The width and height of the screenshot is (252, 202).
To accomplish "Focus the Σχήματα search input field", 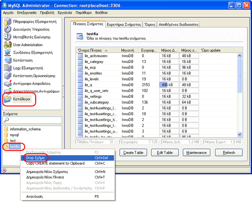I will click(32, 120).
